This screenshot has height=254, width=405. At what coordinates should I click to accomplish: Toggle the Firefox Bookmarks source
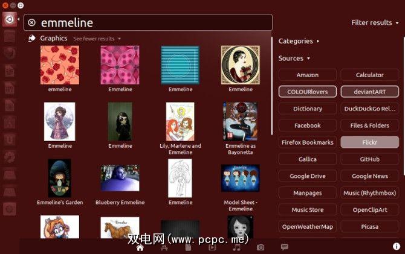click(307, 142)
